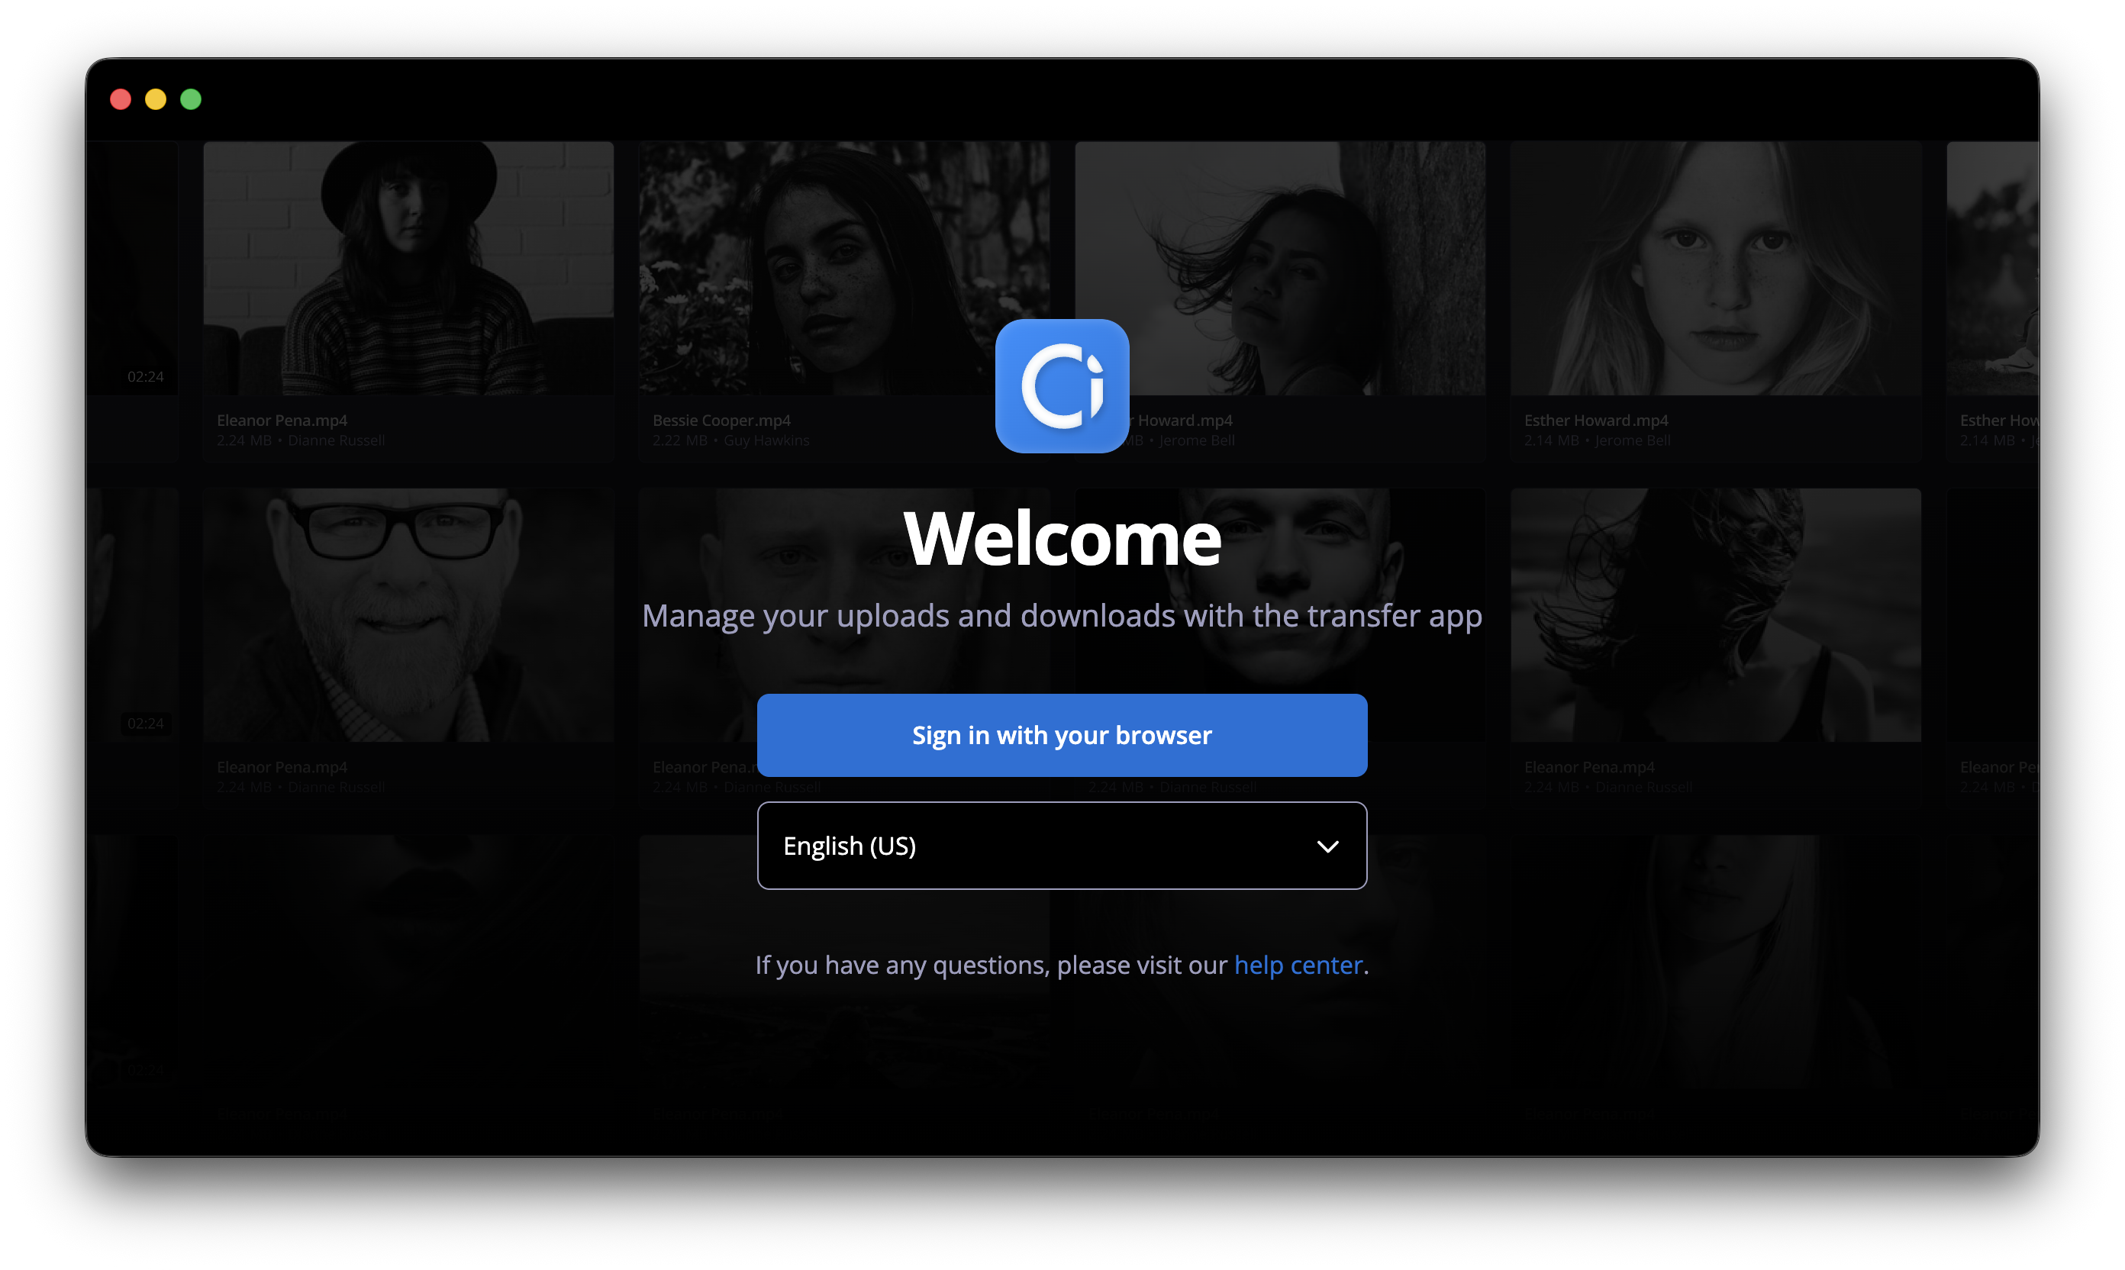Click the Welcome heading
The width and height of the screenshot is (2125, 1270).
[x=1061, y=538]
